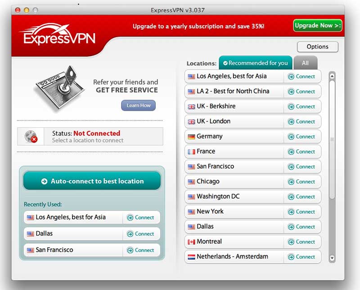Click the UK flag next to UK - Berkshire
This screenshot has width=360, height=290.
point(191,107)
